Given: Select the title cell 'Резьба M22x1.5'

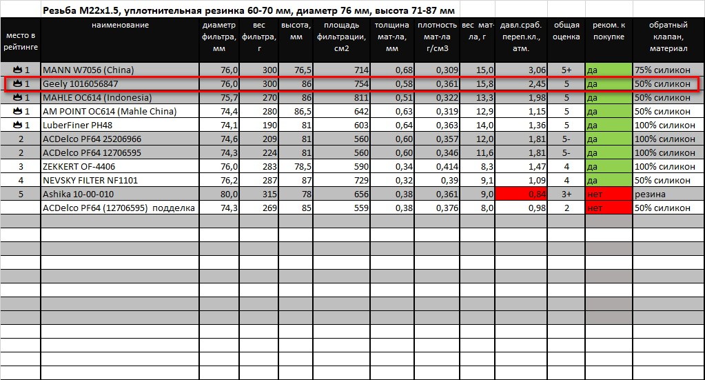Looking at the screenshot, I should 248,11.
